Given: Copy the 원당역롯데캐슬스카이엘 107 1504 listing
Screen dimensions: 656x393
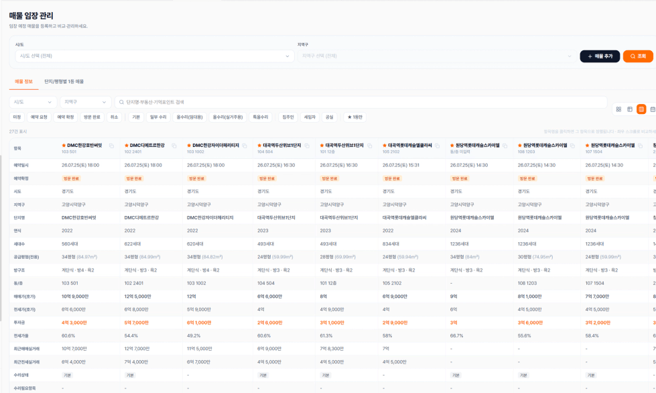Looking at the screenshot, I should click(x=640, y=146).
